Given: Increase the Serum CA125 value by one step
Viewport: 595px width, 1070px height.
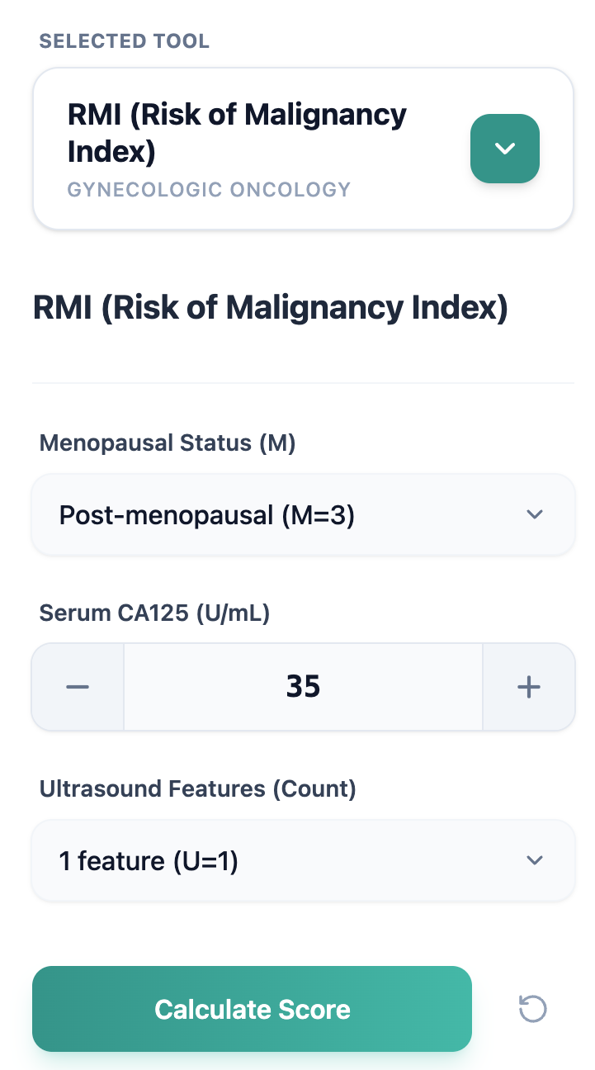Looking at the screenshot, I should pos(528,686).
